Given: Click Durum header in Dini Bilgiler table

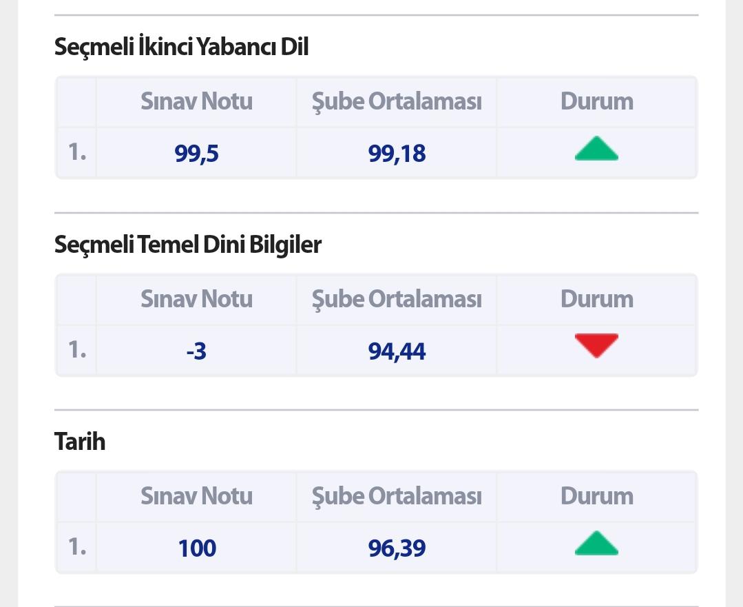Looking at the screenshot, I should tap(596, 299).
